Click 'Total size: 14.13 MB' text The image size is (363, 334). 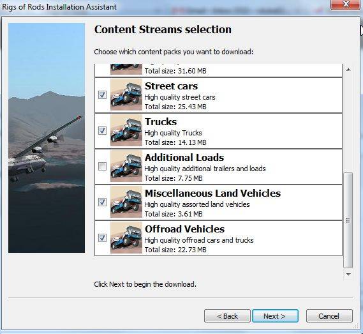coord(175,142)
